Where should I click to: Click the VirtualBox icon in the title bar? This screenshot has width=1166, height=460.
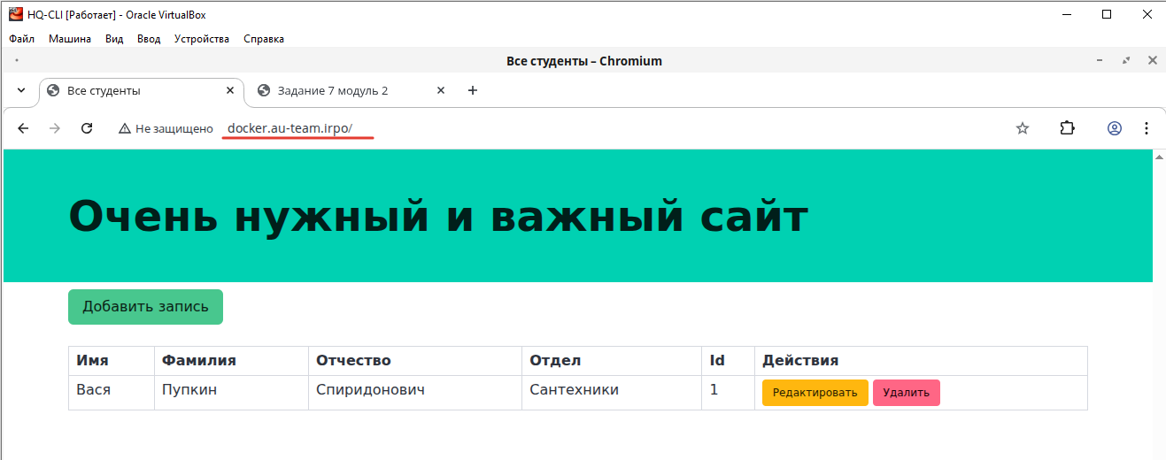tap(16, 14)
